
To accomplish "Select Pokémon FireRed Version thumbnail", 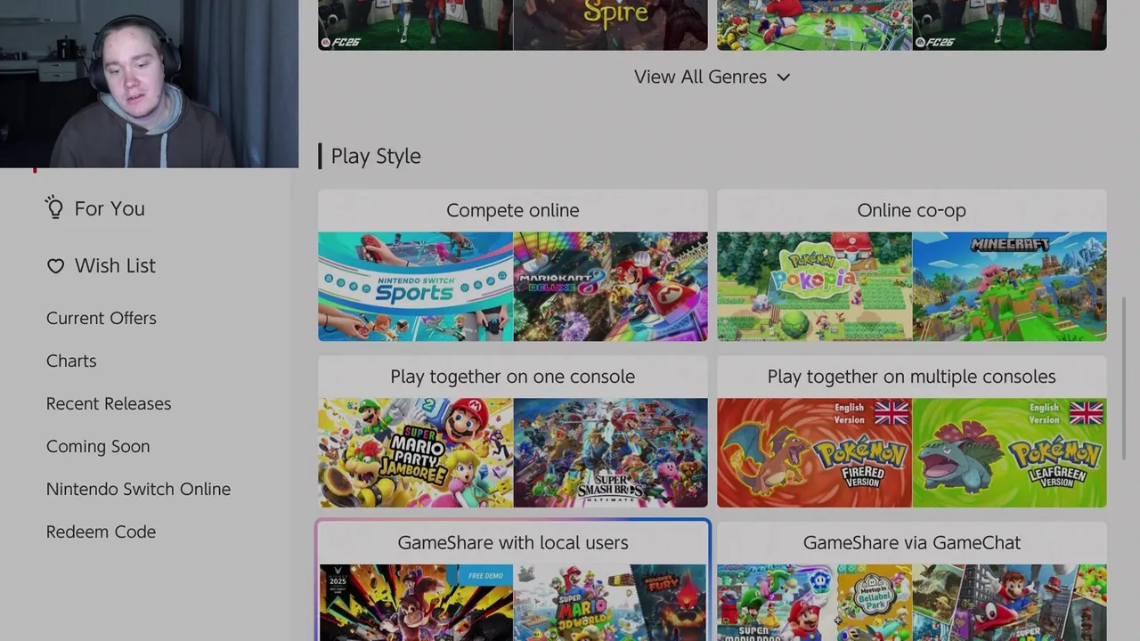I will (x=814, y=453).
